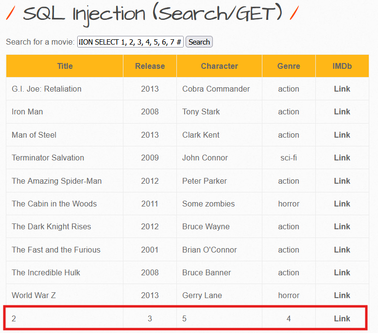Click Link in the injected row

(x=342, y=318)
